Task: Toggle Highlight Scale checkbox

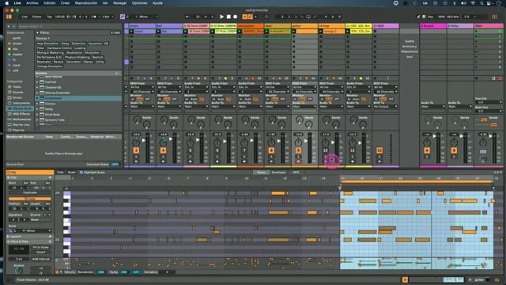Action: 81,173
